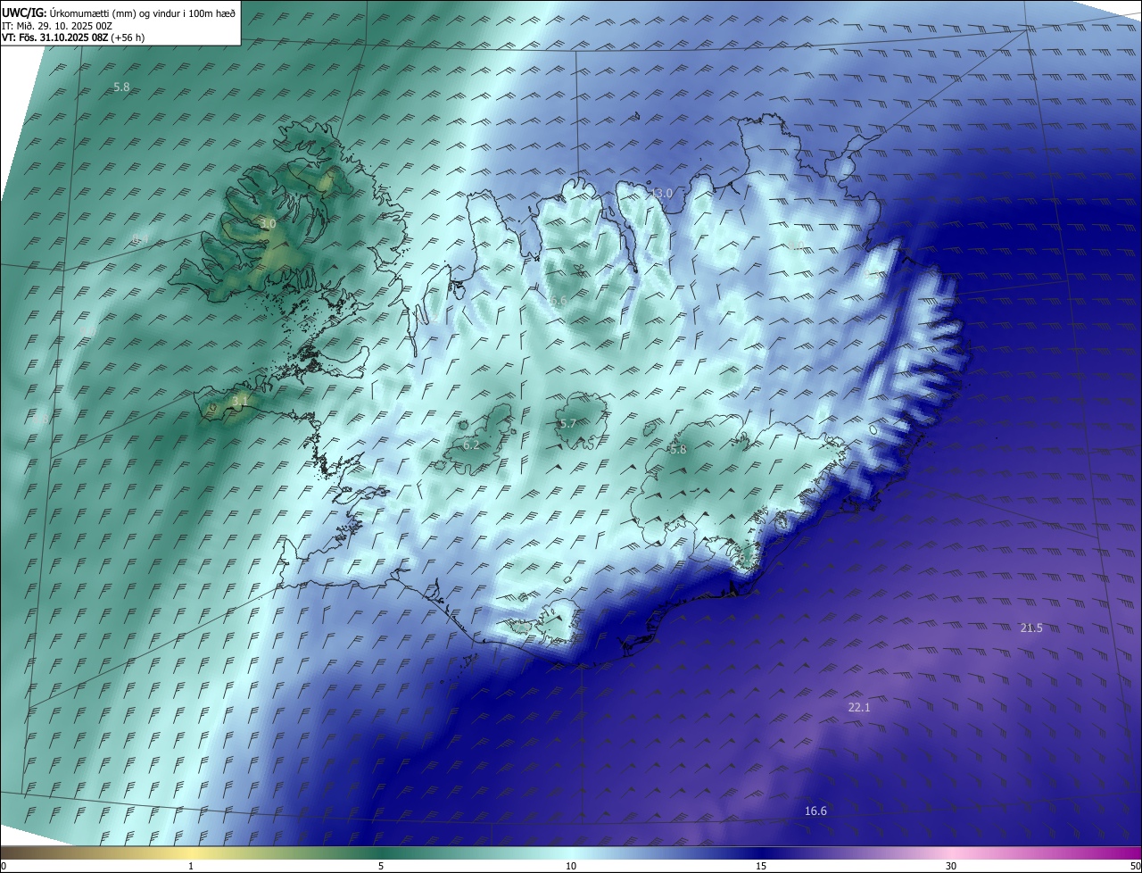Select the colorbar tick label 5
Viewport: 1142px width, 873px height.
click(x=381, y=866)
